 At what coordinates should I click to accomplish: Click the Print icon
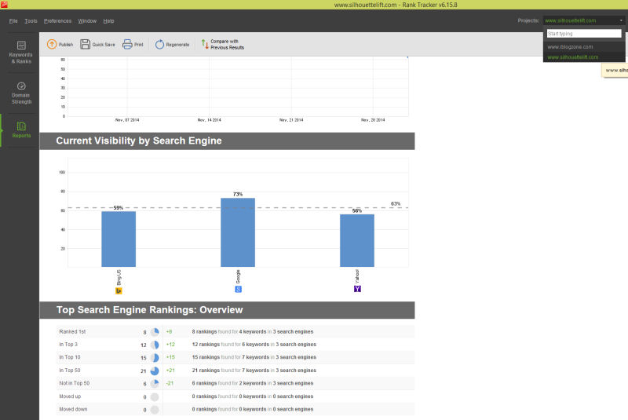(127, 44)
